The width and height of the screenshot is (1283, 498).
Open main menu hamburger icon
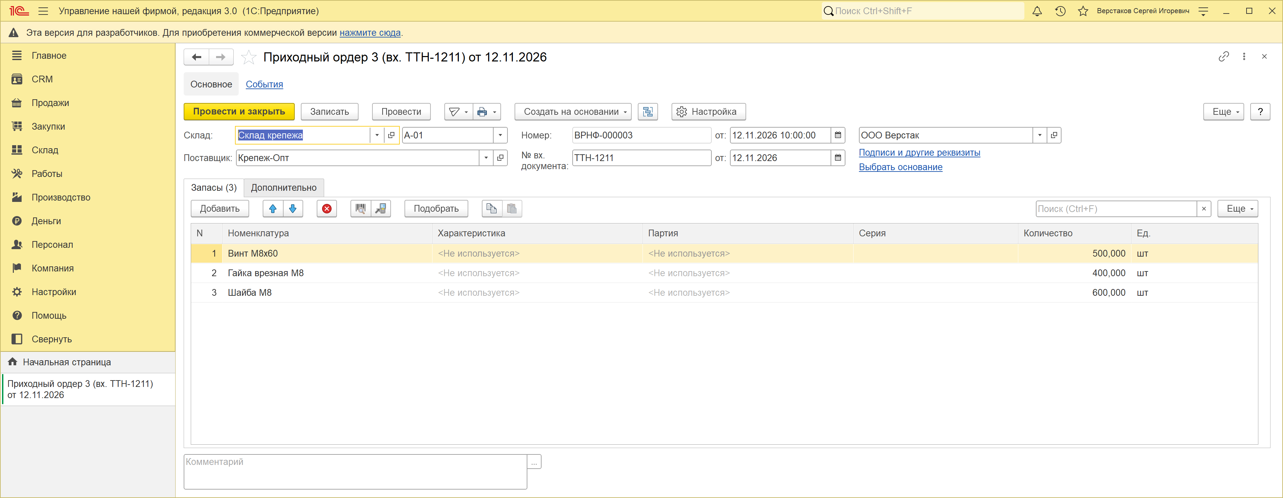click(x=43, y=11)
